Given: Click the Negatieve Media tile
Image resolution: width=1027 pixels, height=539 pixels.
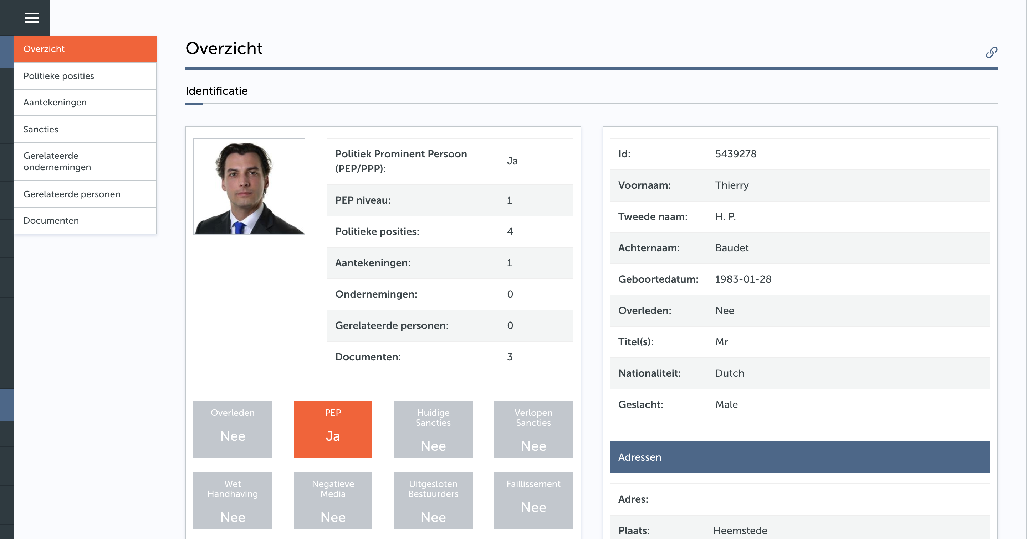Looking at the screenshot, I should 333,501.
